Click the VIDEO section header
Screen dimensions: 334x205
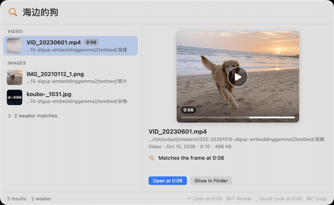15,31
